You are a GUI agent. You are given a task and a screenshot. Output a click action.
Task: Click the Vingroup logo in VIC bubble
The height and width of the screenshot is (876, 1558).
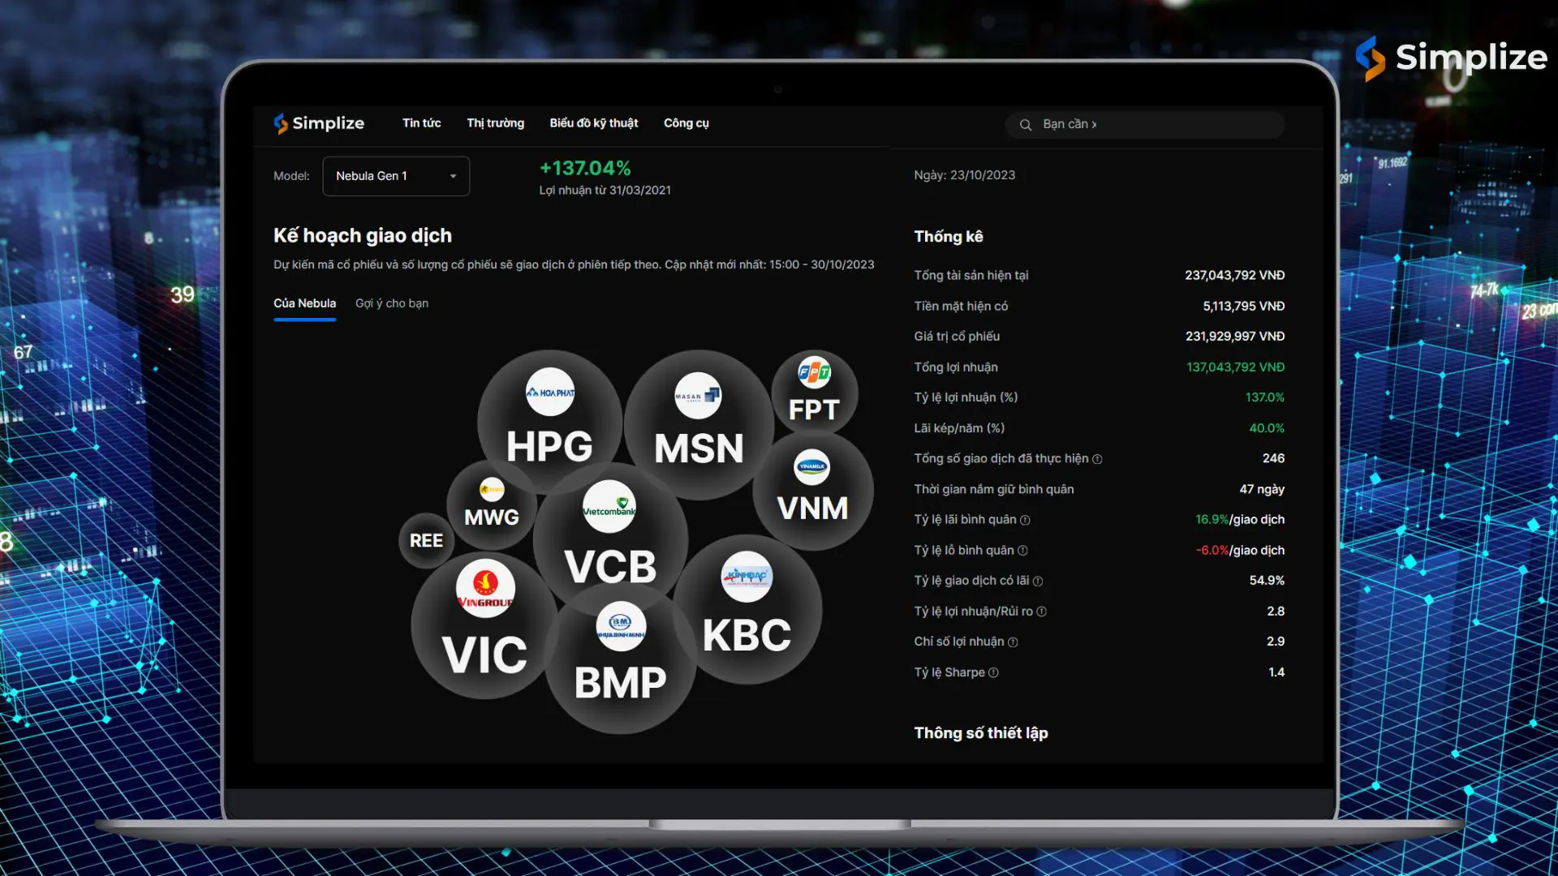click(485, 588)
